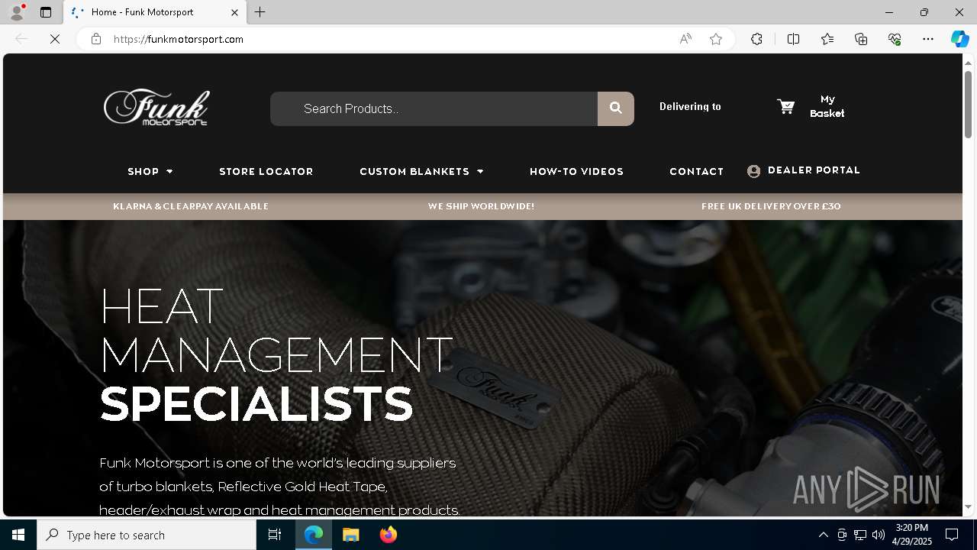Open HOW-TO VIDEOS page
977x550 pixels.
(x=576, y=171)
